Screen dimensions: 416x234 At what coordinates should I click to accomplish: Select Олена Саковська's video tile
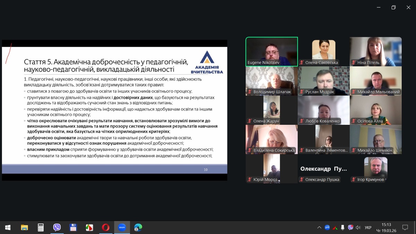323,51
